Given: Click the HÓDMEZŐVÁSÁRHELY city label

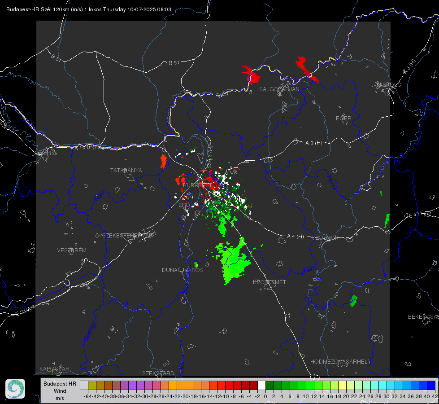Looking at the screenshot, I should point(340,362).
